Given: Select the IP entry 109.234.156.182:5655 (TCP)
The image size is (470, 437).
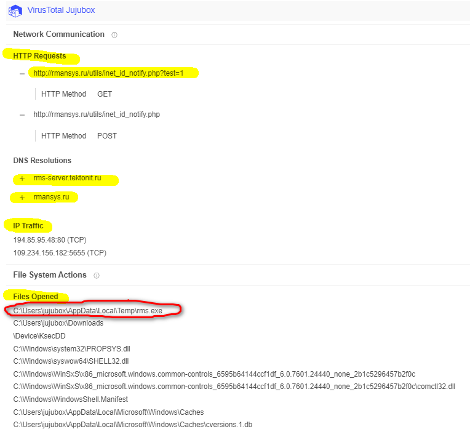Looking at the screenshot, I should point(60,253).
